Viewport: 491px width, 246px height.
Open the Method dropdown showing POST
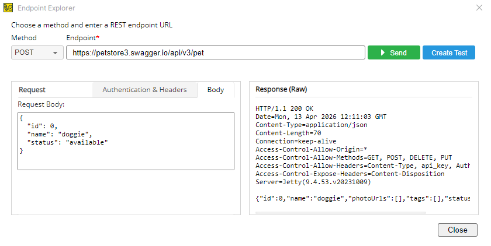(x=37, y=52)
